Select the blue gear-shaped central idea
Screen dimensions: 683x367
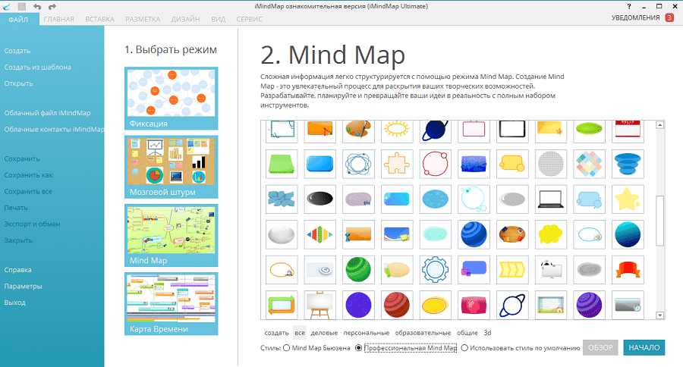click(x=435, y=270)
